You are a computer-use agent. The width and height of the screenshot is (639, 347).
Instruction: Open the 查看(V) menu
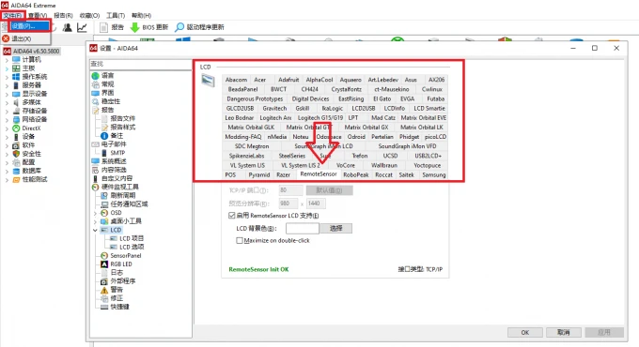coord(38,15)
